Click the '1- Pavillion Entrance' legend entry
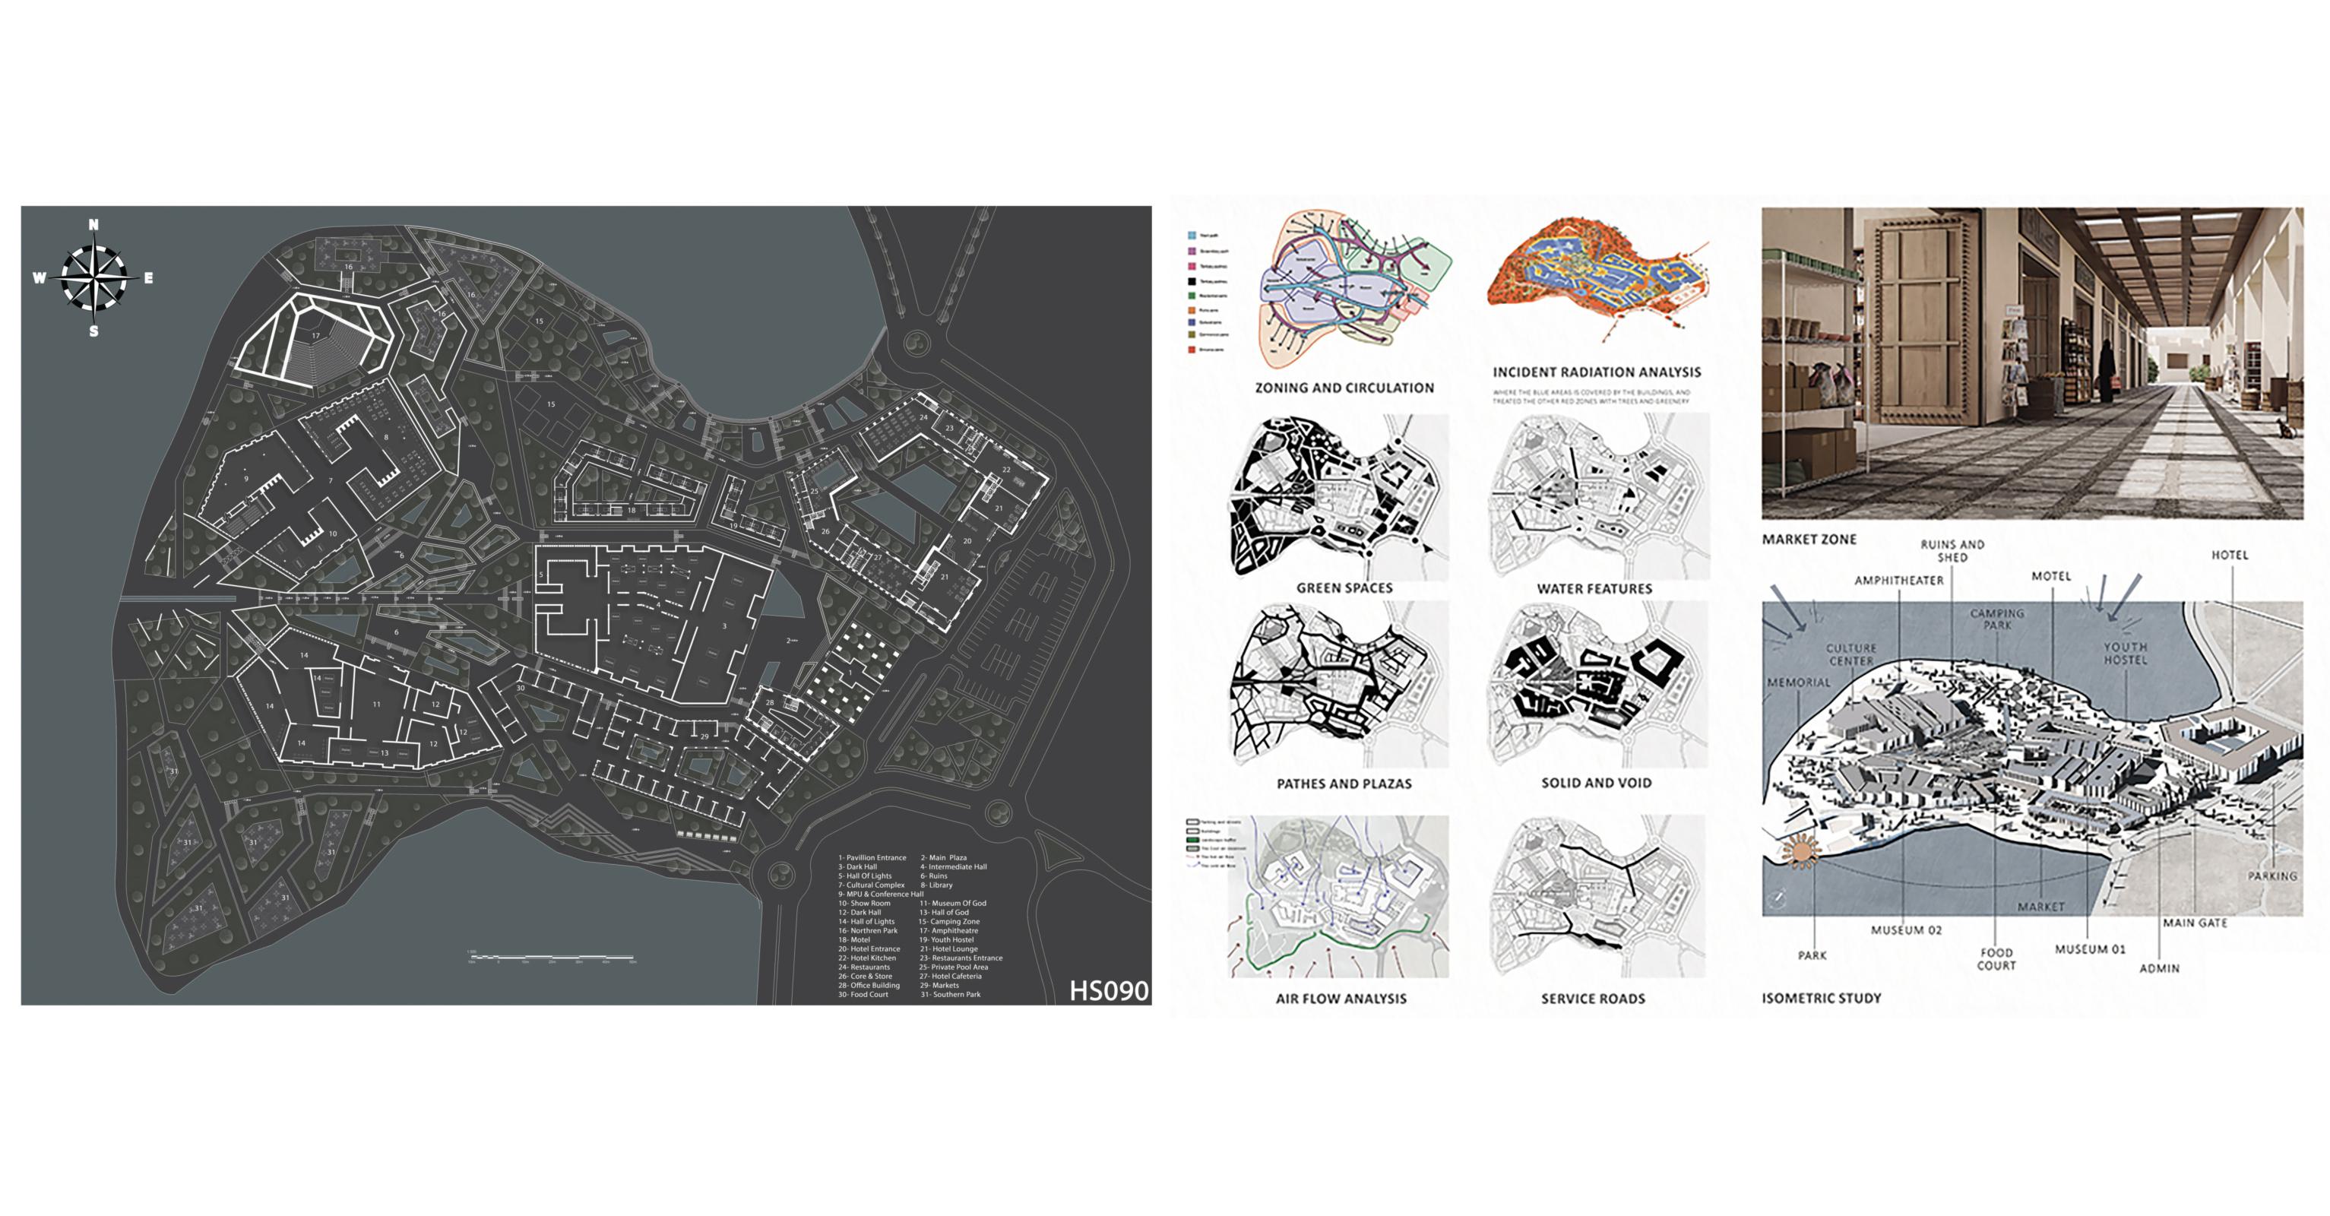 871,858
